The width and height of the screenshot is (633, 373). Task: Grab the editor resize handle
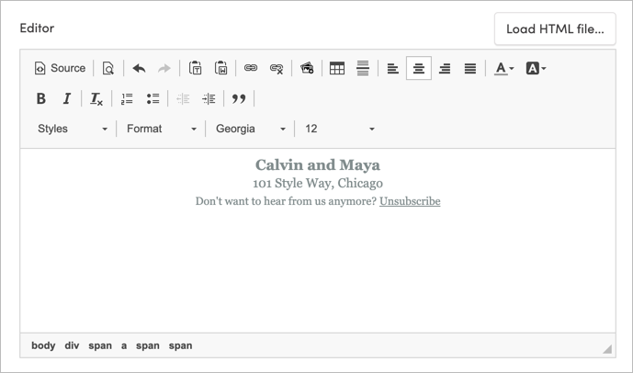point(607,349)
